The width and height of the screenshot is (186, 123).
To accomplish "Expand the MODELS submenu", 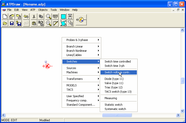I will point(81,85).
